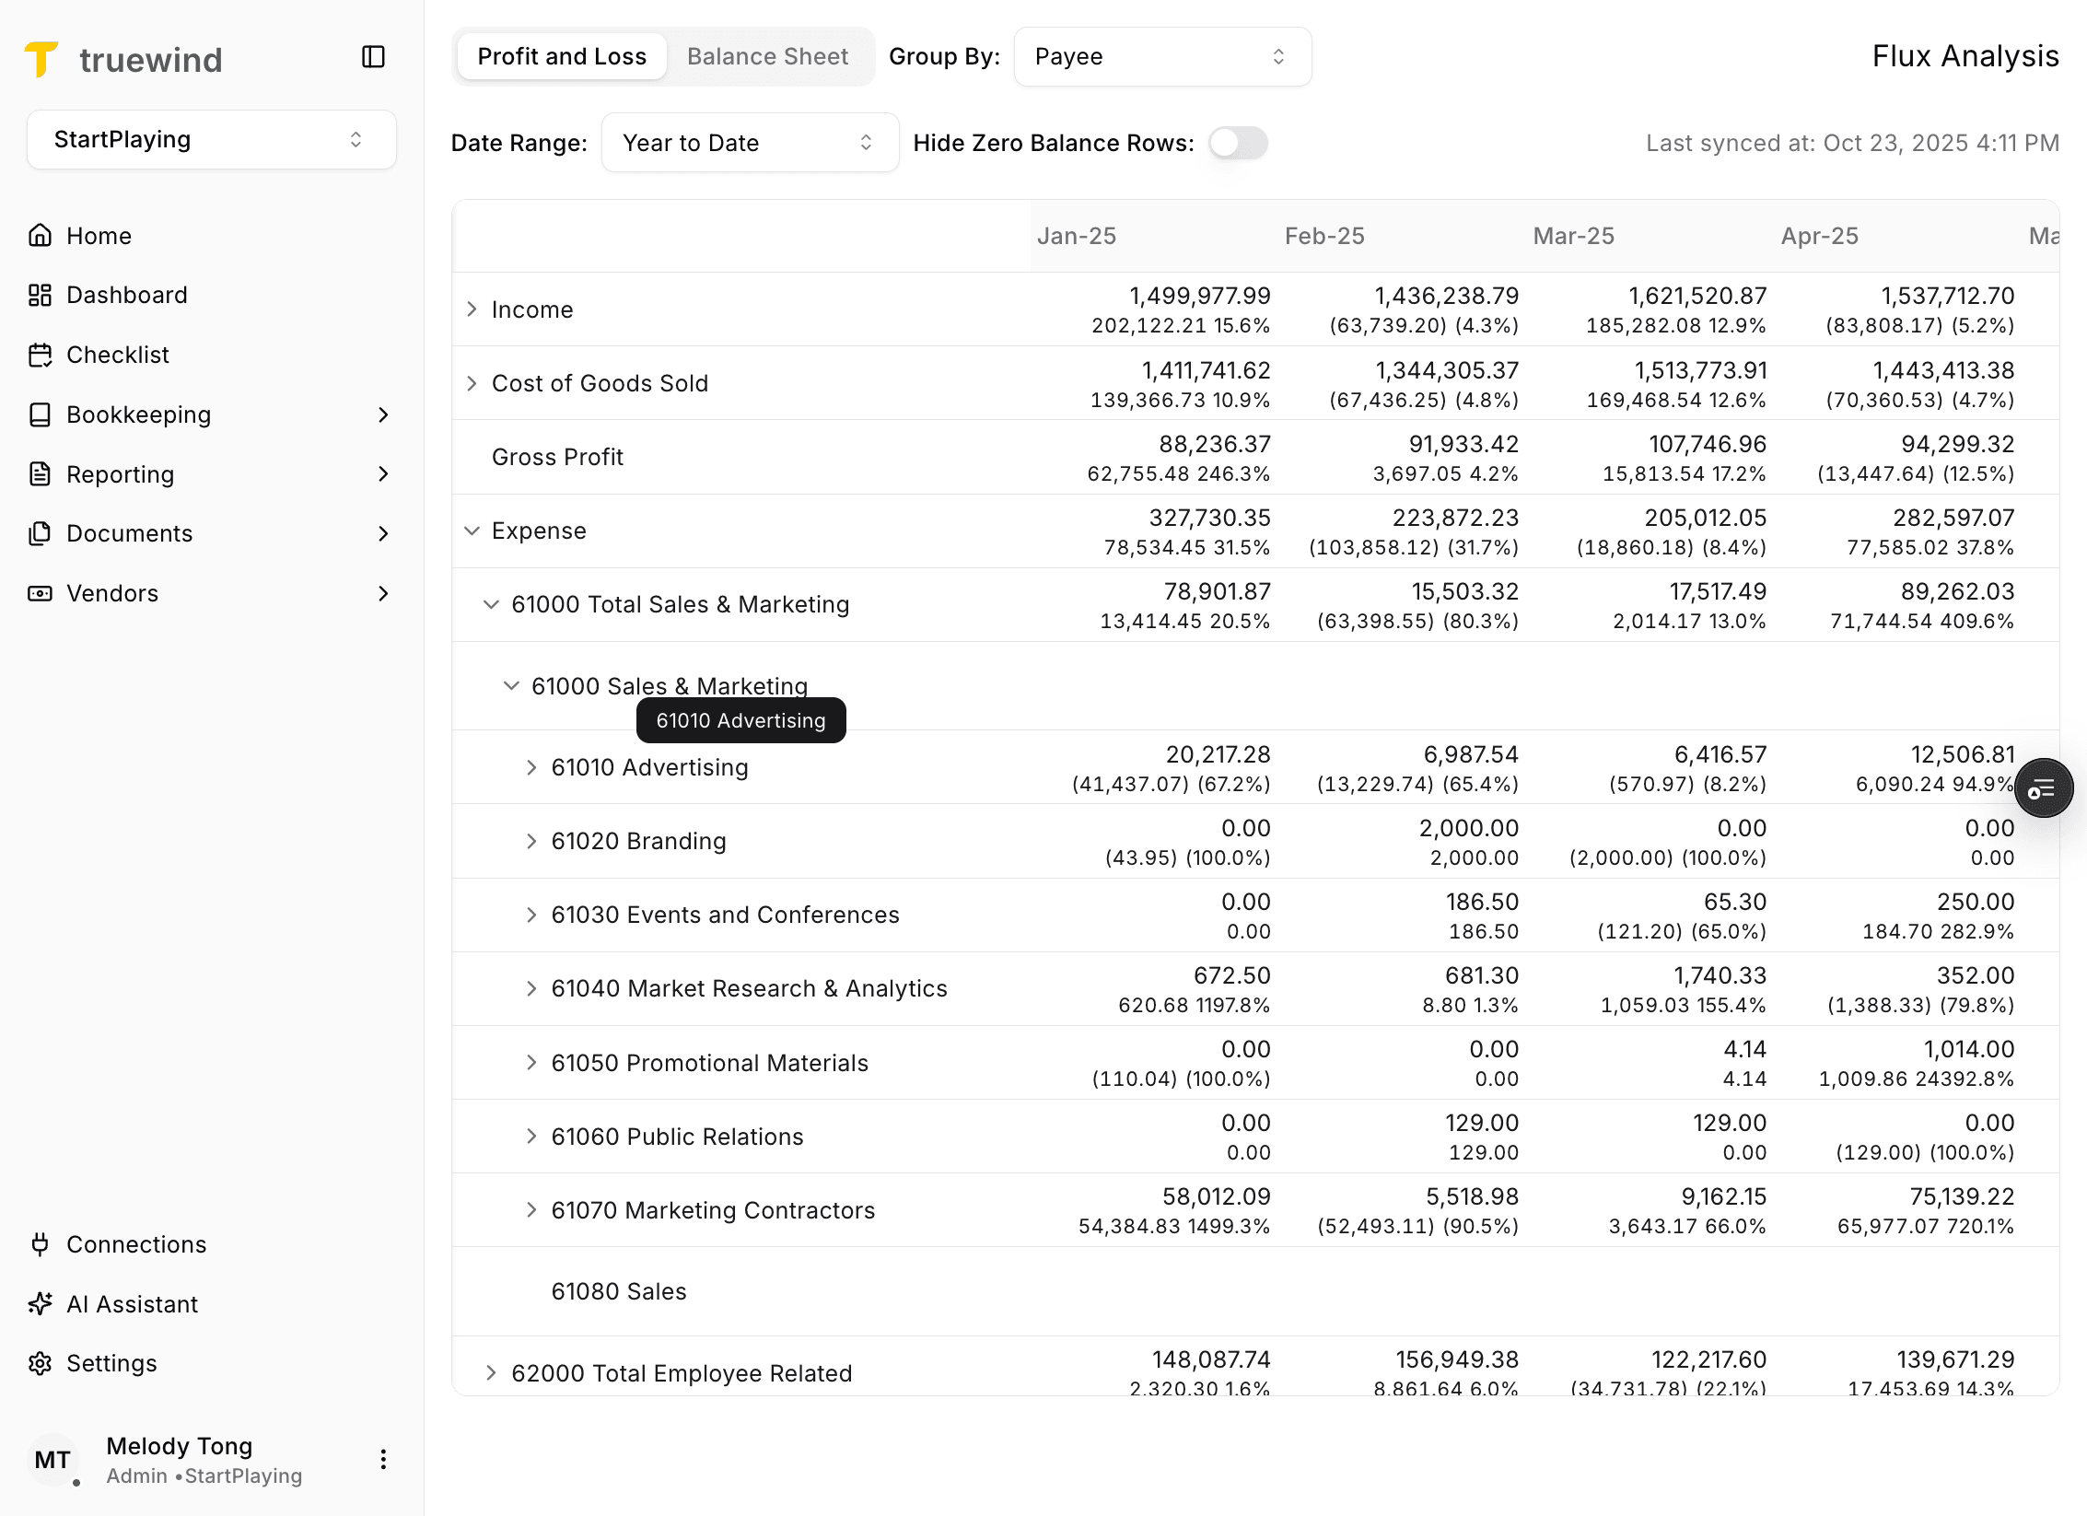Viewport: 2087px width, 1516px height.
Task: Enable Hide Zero Balance Rows
Action: click(1238, 143)
